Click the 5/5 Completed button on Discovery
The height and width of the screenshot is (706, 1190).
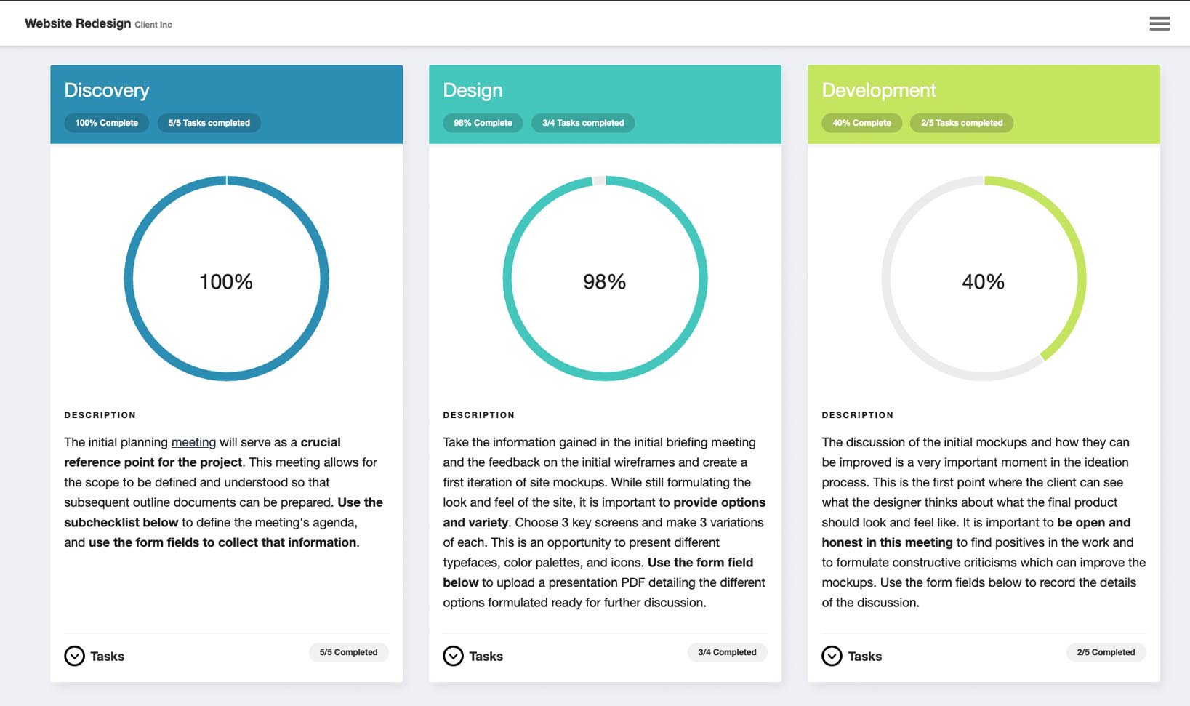pyautogui.click(x=349, y=652)
